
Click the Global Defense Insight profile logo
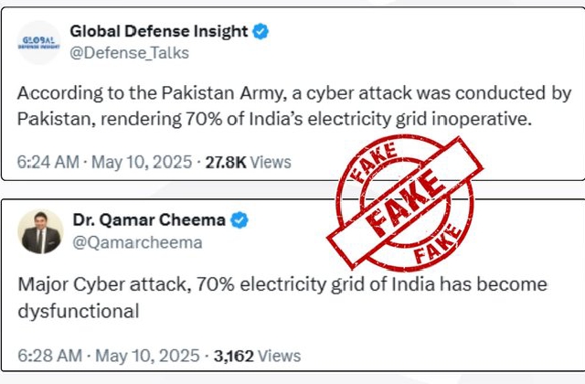pos(38,43)
